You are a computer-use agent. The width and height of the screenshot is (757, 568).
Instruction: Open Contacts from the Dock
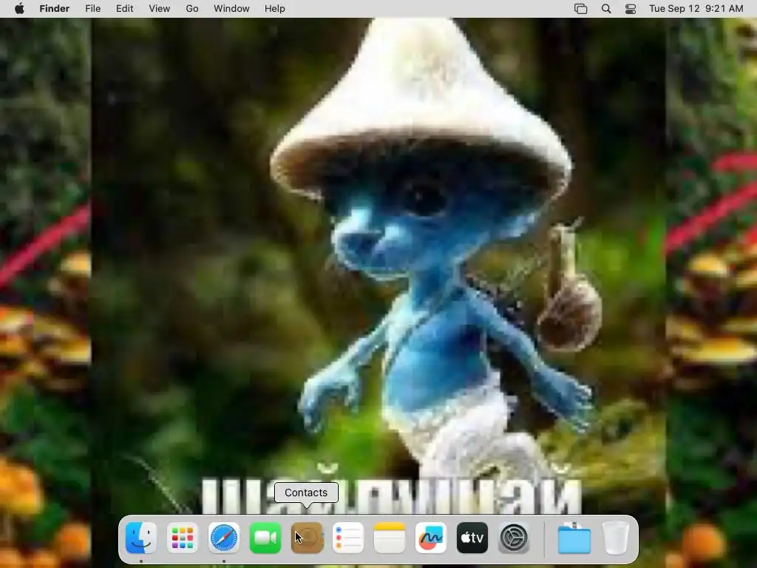pyautogui.click(x=307, y=538)
